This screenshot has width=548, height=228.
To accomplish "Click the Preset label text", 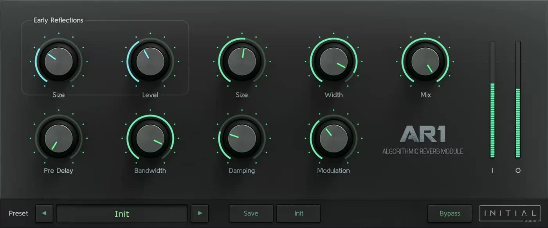I will [x=19, y=214].
